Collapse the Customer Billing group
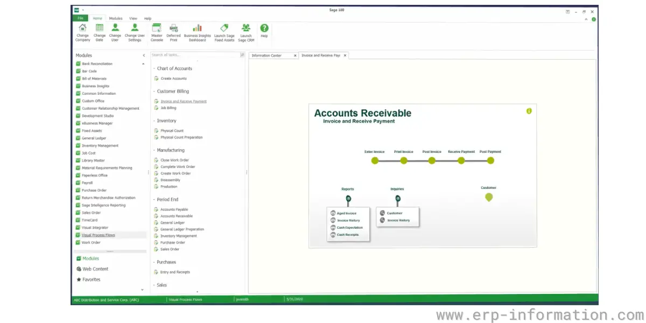Viewport: 646px width, 323px height. 153,92
